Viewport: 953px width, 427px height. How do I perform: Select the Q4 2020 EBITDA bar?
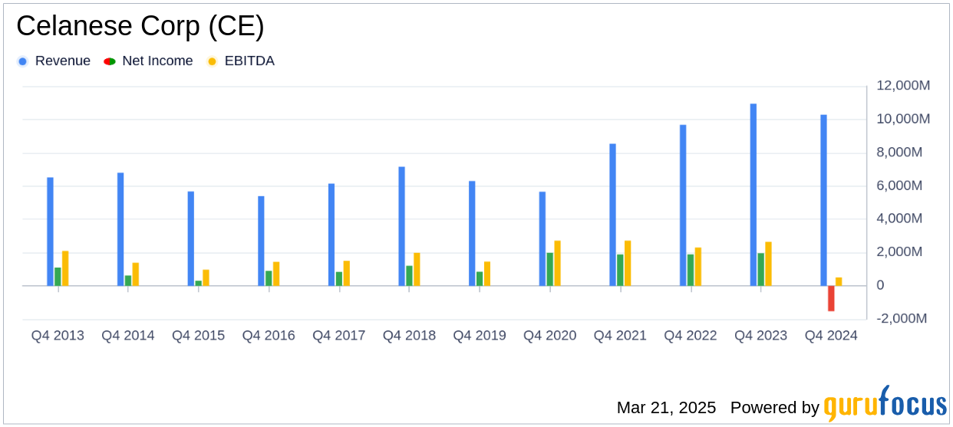(558, 263)
